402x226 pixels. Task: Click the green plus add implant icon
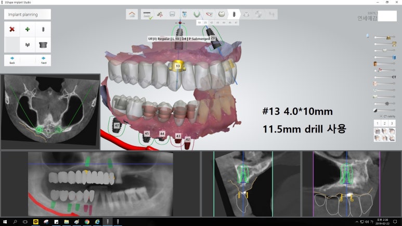(28, 30)
